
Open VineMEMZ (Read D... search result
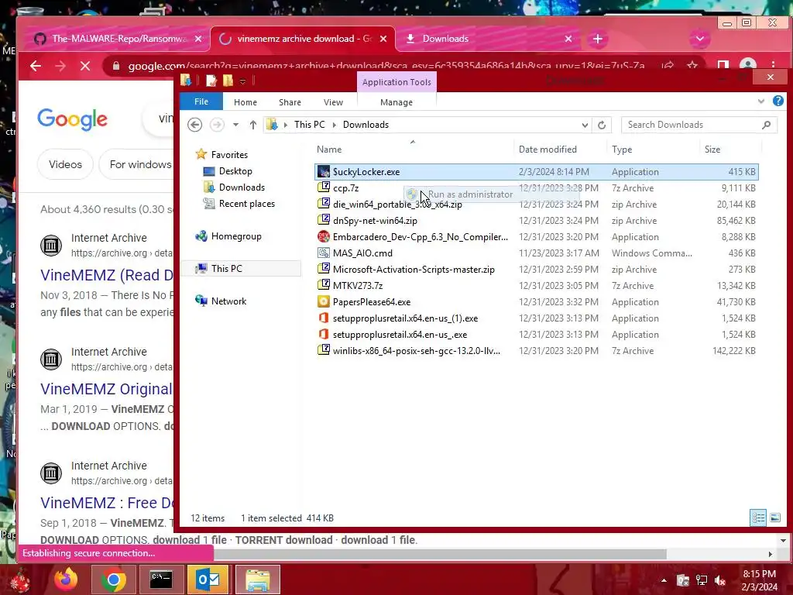[x=106, y=275]
